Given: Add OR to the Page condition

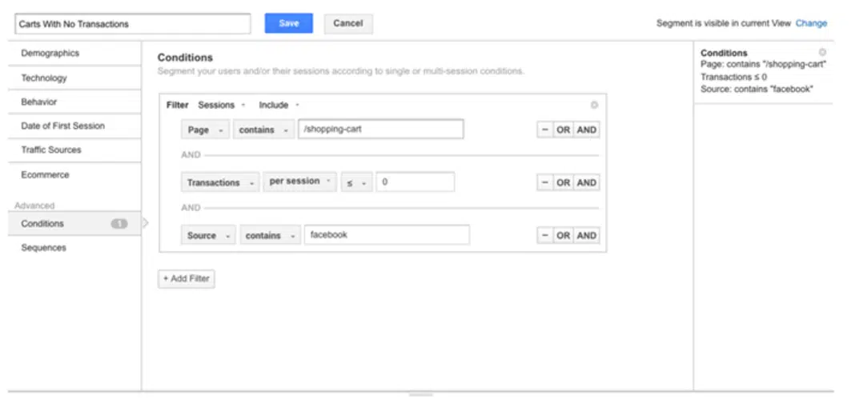Looking at the screenshot, I should point(564,130).
